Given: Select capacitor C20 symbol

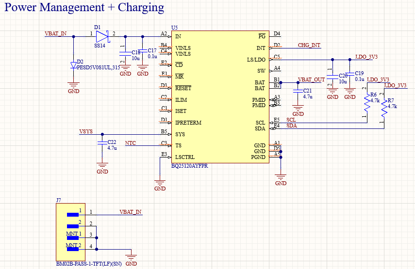Looking at the screenshot, I should [332, 77].
